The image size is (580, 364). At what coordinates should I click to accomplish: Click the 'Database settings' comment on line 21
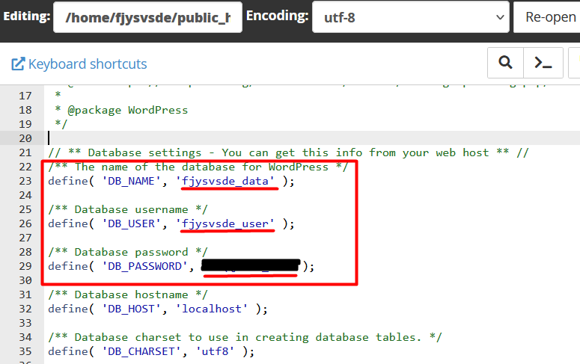[x=150, y=152]
